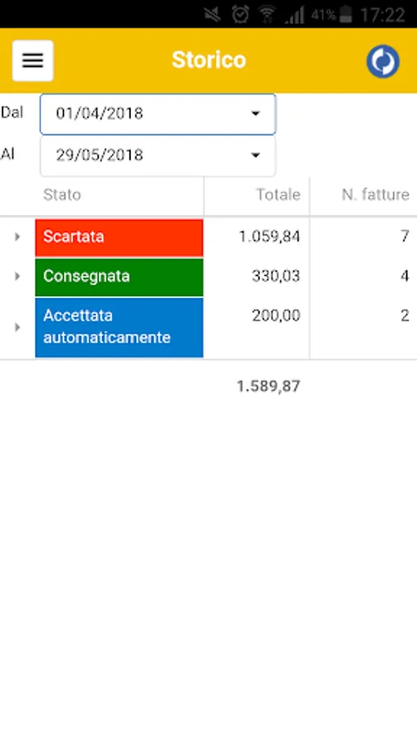Viewport: 417px width, 743px height.
Task: Tap the blue refresh sync icon
Action: (382, 61)
